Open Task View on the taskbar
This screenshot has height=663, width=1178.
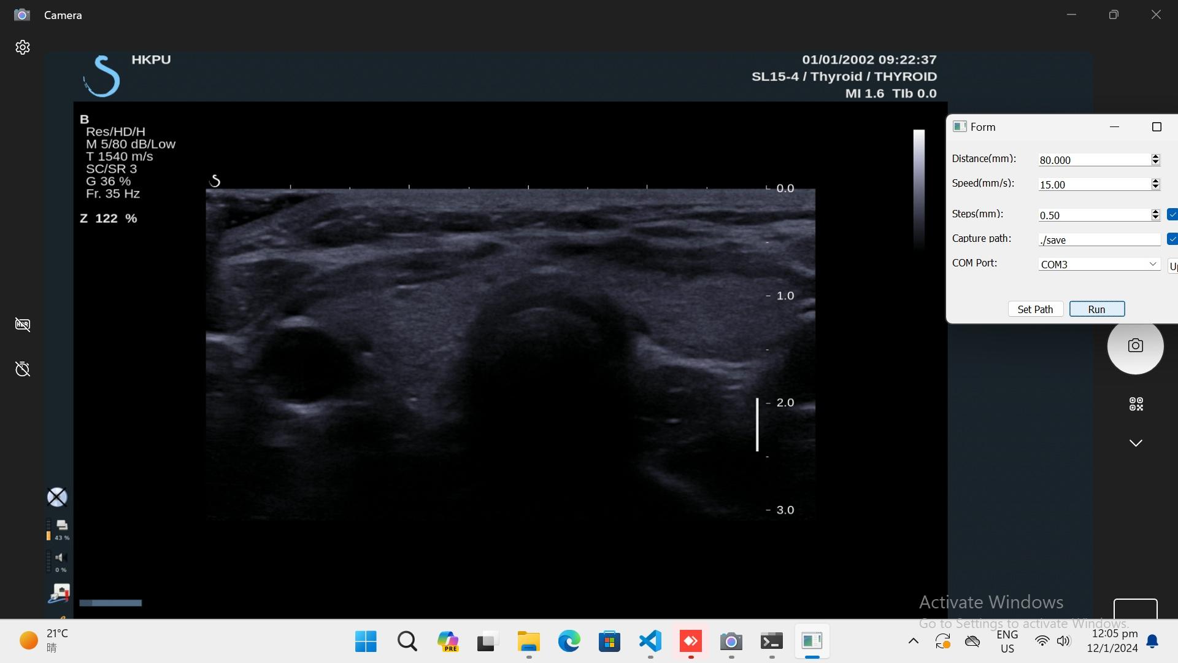[x=487, y=642]
